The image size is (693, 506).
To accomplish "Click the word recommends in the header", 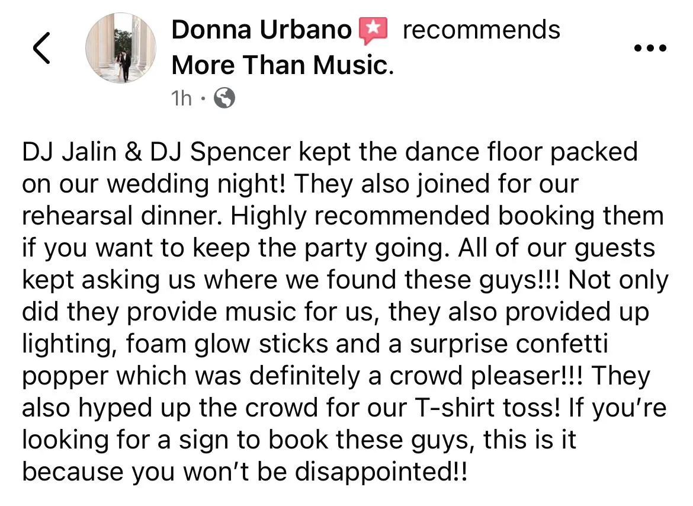I will tap(482, 30).
